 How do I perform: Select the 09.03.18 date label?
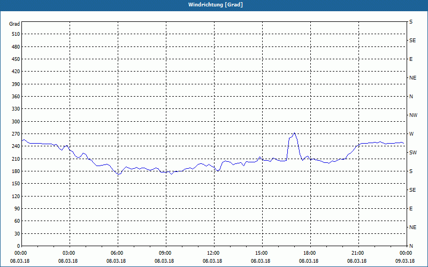click(405, 261)
